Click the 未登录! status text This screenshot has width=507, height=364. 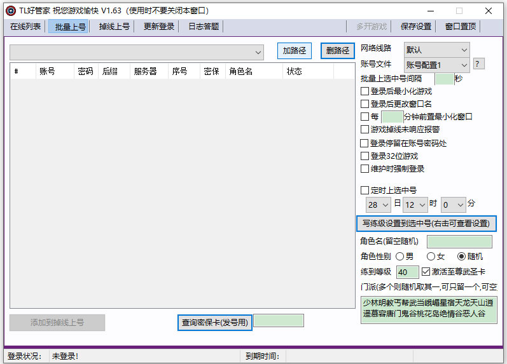65,356
